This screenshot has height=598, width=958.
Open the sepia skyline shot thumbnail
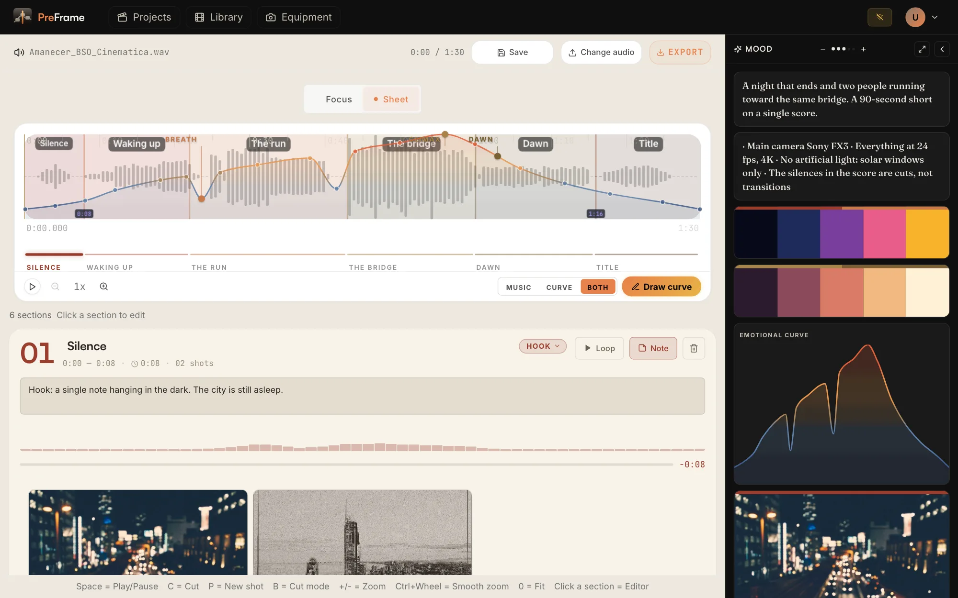pyautogui.click(x=363, y=532)
